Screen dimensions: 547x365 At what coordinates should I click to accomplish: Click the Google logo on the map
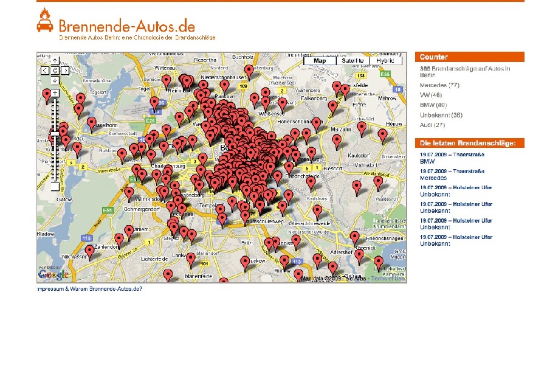coord(53,274)
